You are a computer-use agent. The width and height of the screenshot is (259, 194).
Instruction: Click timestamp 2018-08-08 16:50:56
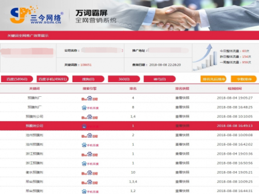[235, 163]
